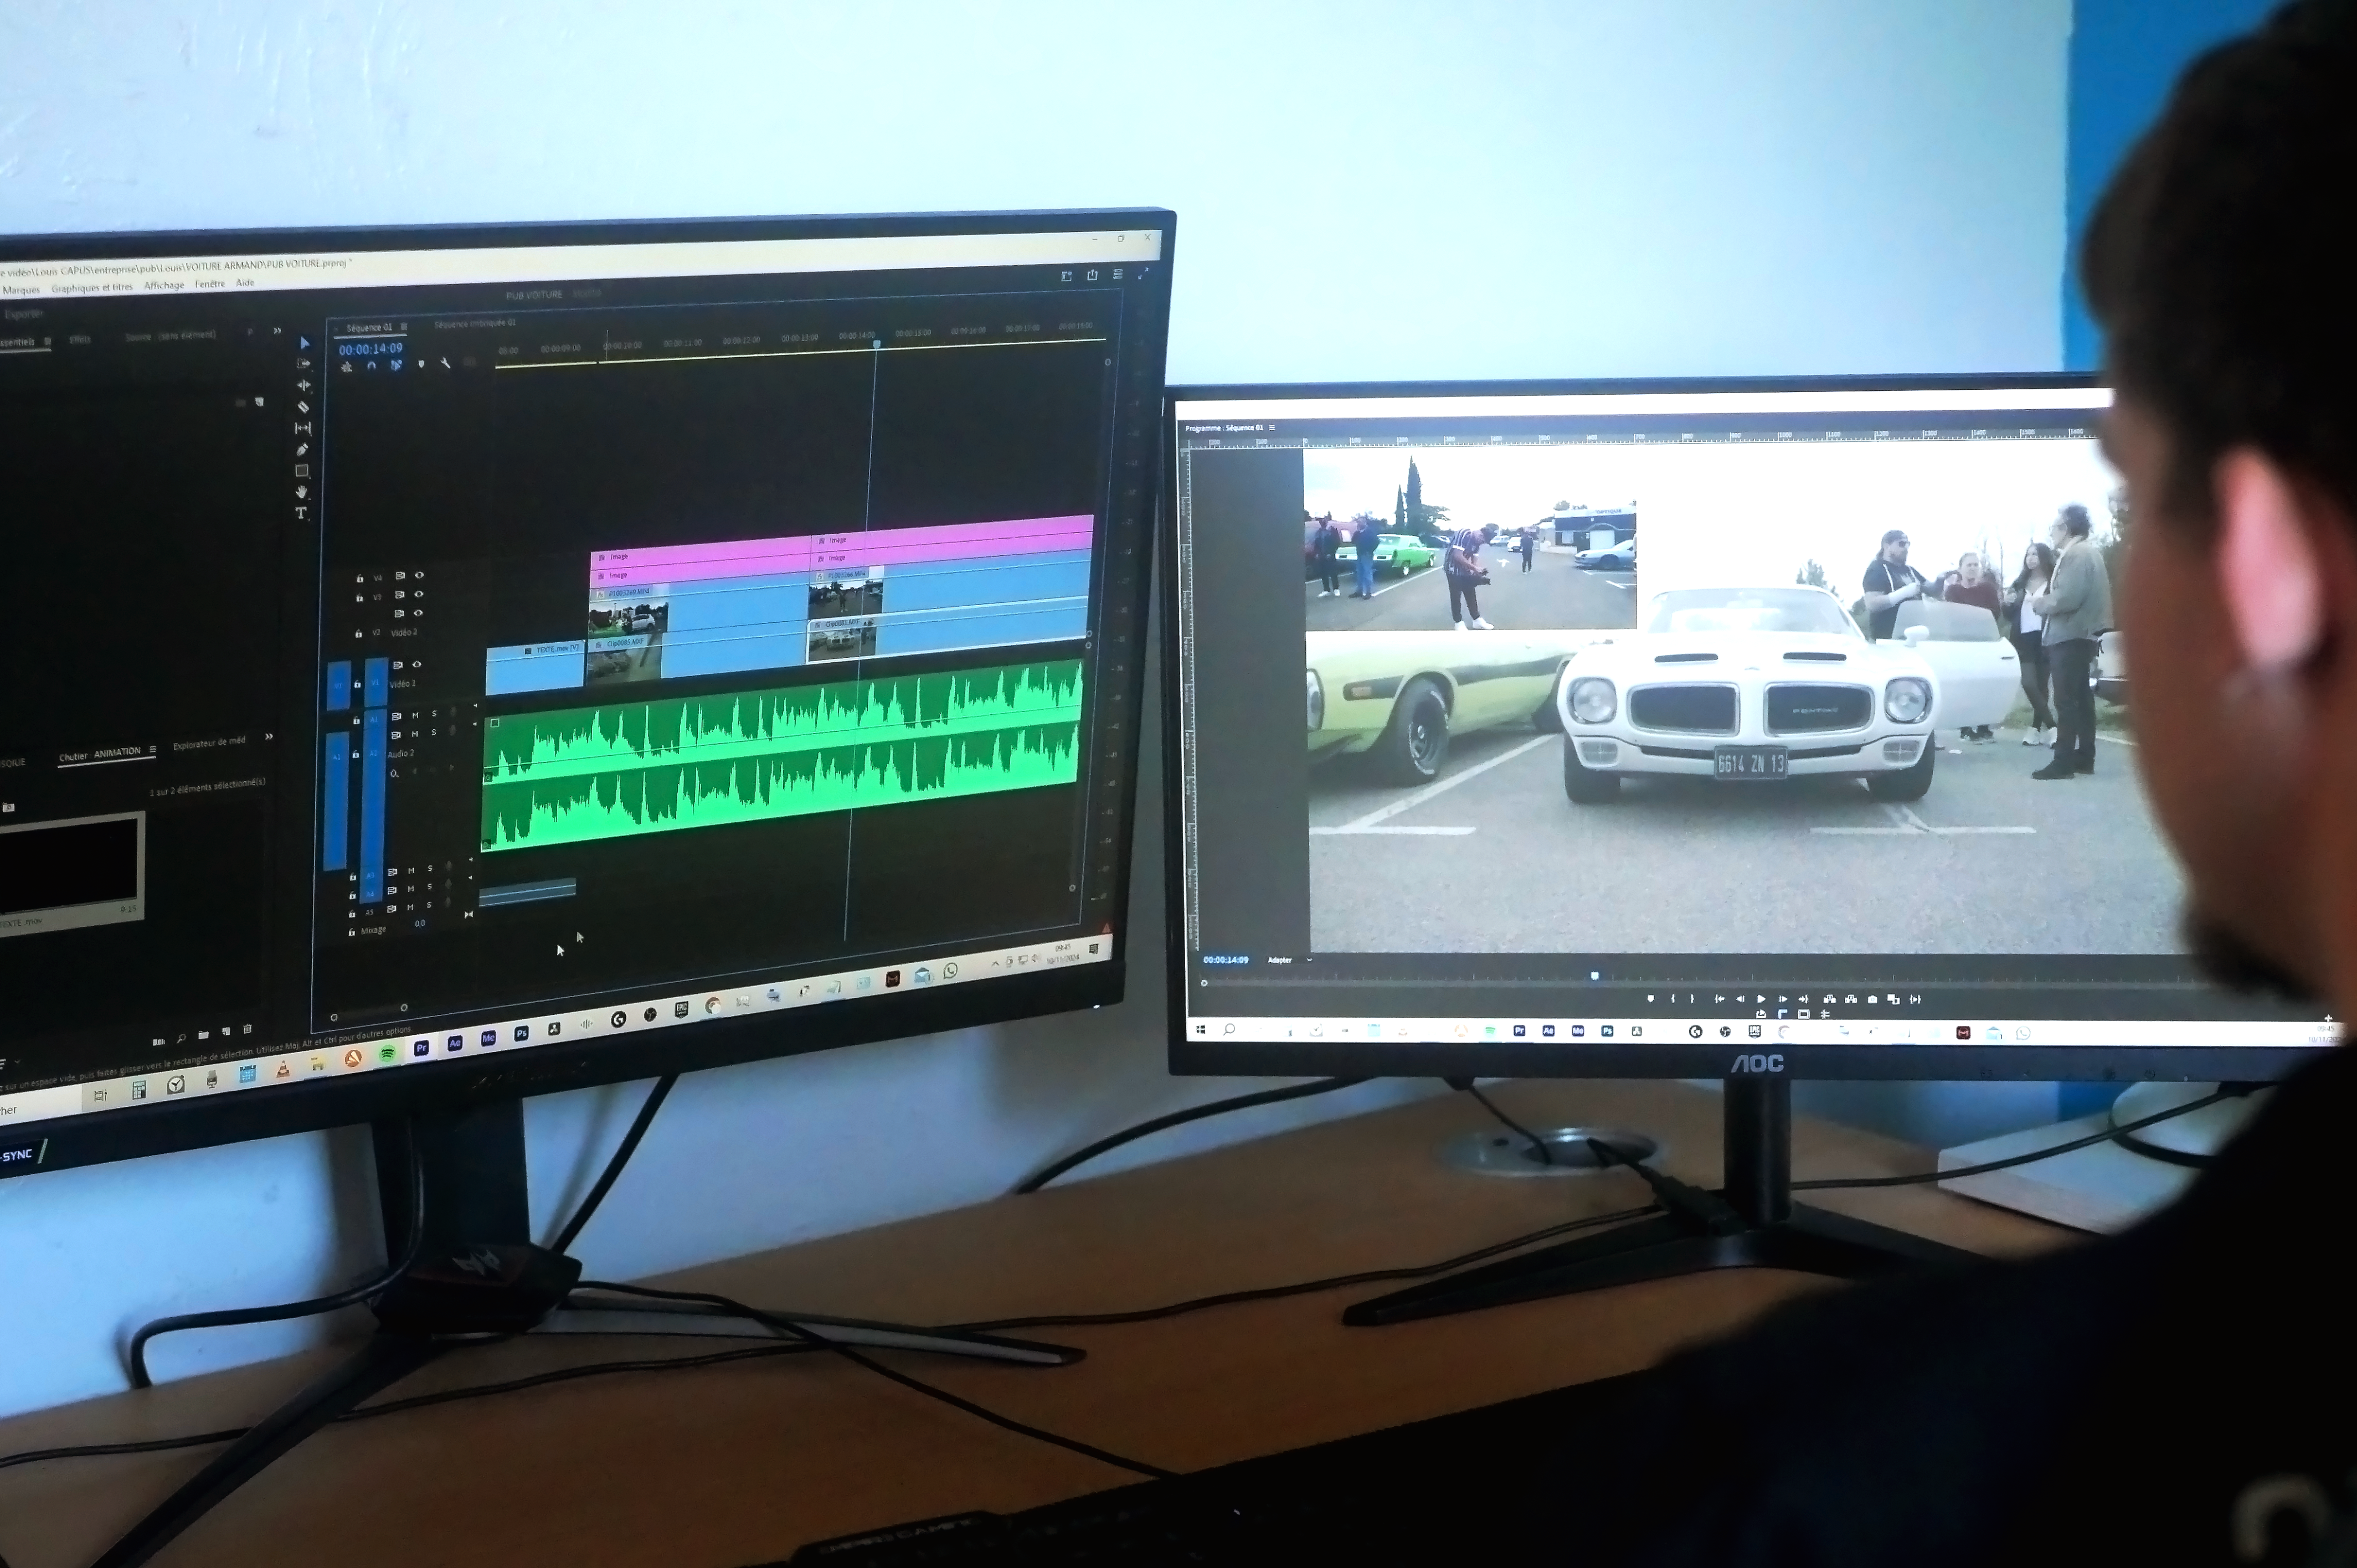This screenshot has height=1568, width=2357.
Task: Open the Séquence 01 panel menu
Action: 404,327
